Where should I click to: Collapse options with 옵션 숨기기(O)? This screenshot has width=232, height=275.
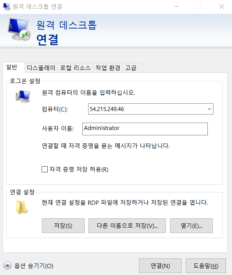(x=34, y=266)
